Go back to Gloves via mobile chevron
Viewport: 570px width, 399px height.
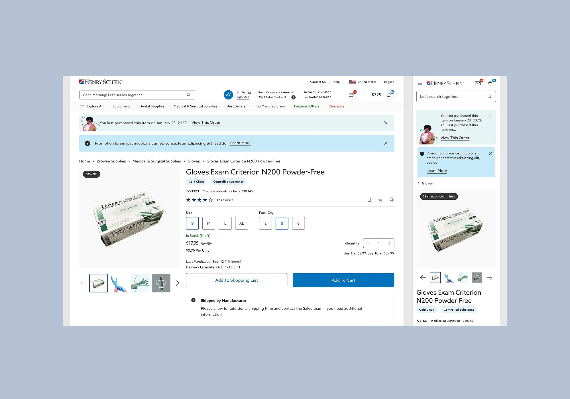pyautogui.click(x=418, y=183)
